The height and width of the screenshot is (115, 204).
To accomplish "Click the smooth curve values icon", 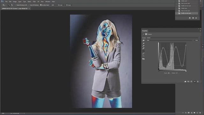I will 143,56.
